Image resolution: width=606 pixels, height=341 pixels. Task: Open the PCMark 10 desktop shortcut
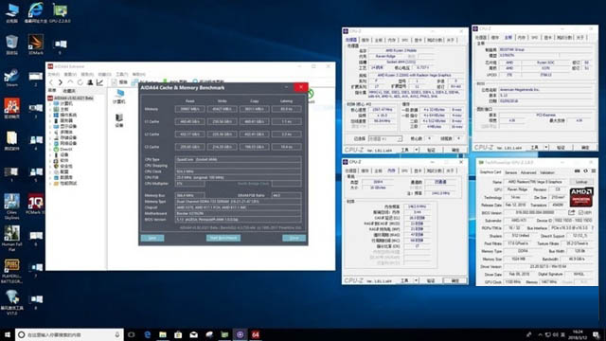tap(36, 205)
